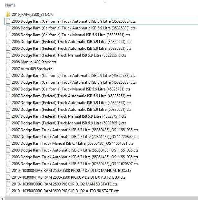Click icon for 2008 Automatic (62350435)_OS 11620807.ctz
The width and height of the screenshot is (198, 200).
8,163
